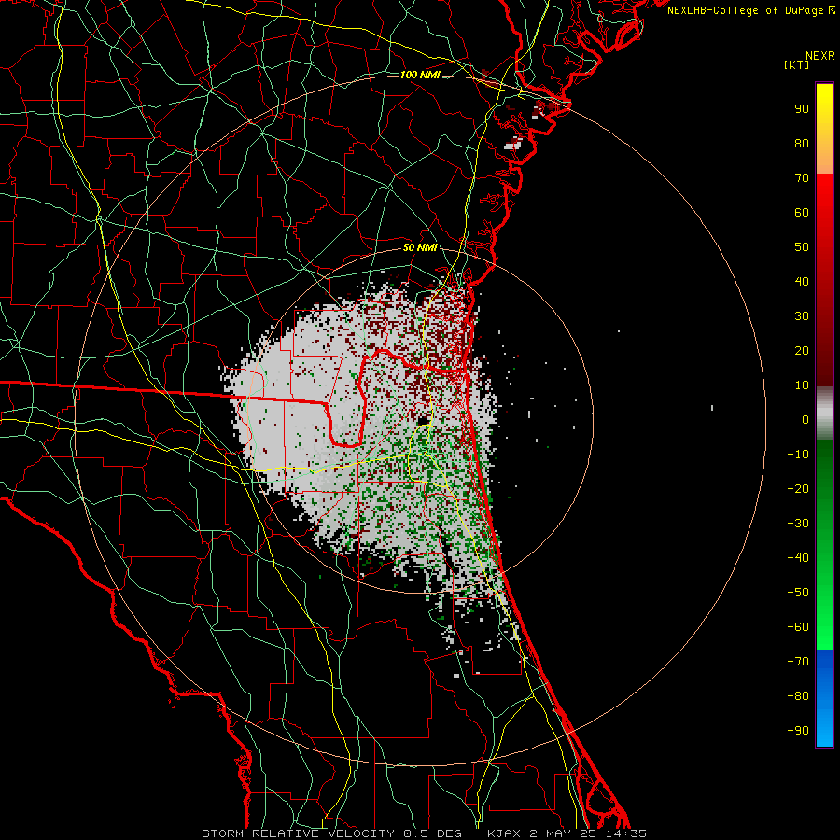
Task: Click the -20 scale value
Action: [798, 488]
